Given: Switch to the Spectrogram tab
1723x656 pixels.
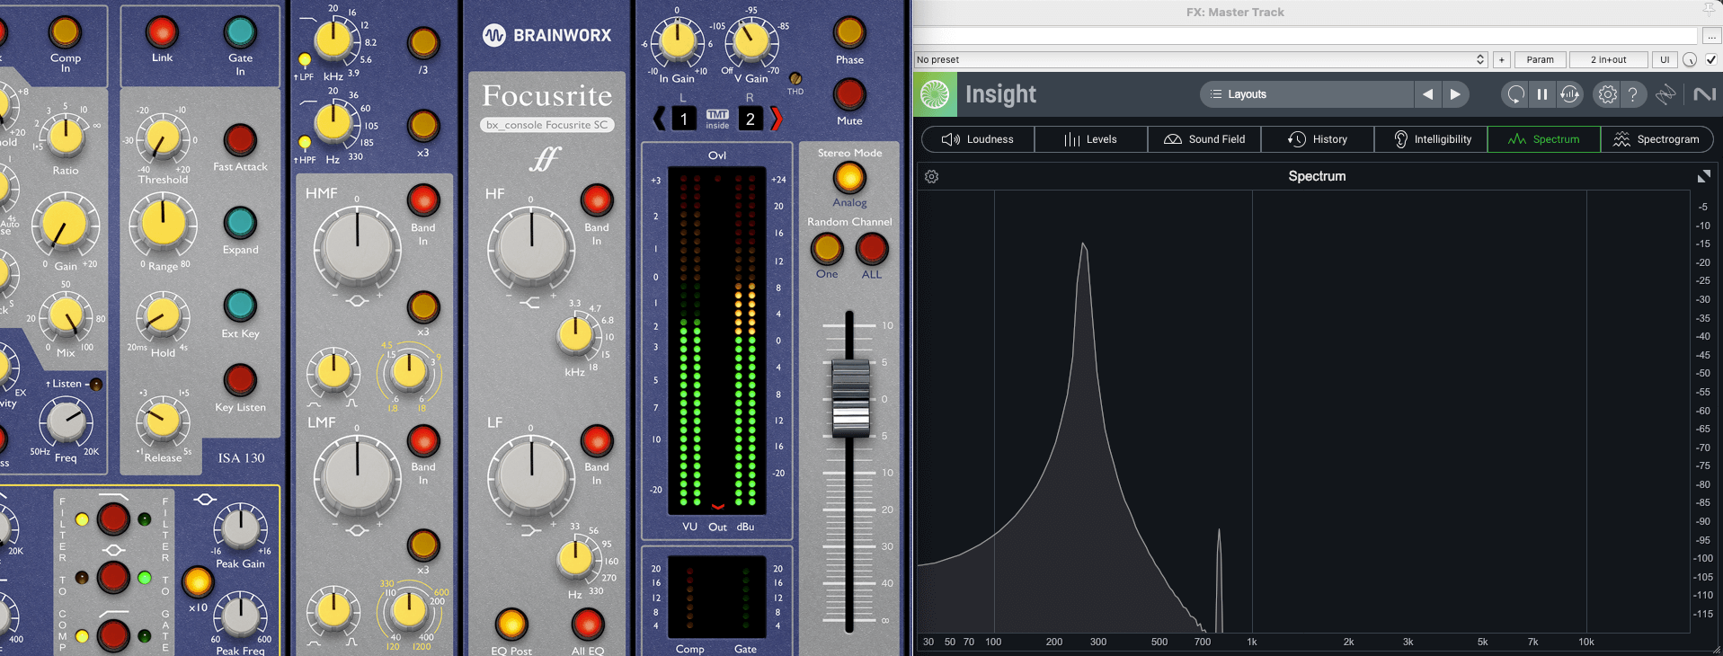Looking at the screenshot, I should pos(1656,139).
